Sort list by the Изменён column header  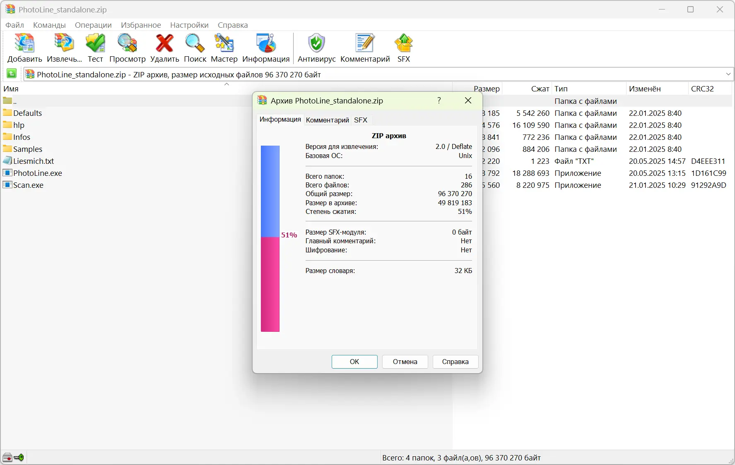[x=657, y=89]
